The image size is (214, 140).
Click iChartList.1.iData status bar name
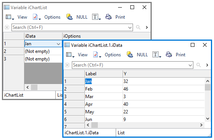pos(81,133)
